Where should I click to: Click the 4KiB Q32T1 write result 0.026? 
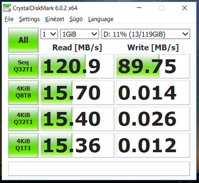(x=153, y=119)
